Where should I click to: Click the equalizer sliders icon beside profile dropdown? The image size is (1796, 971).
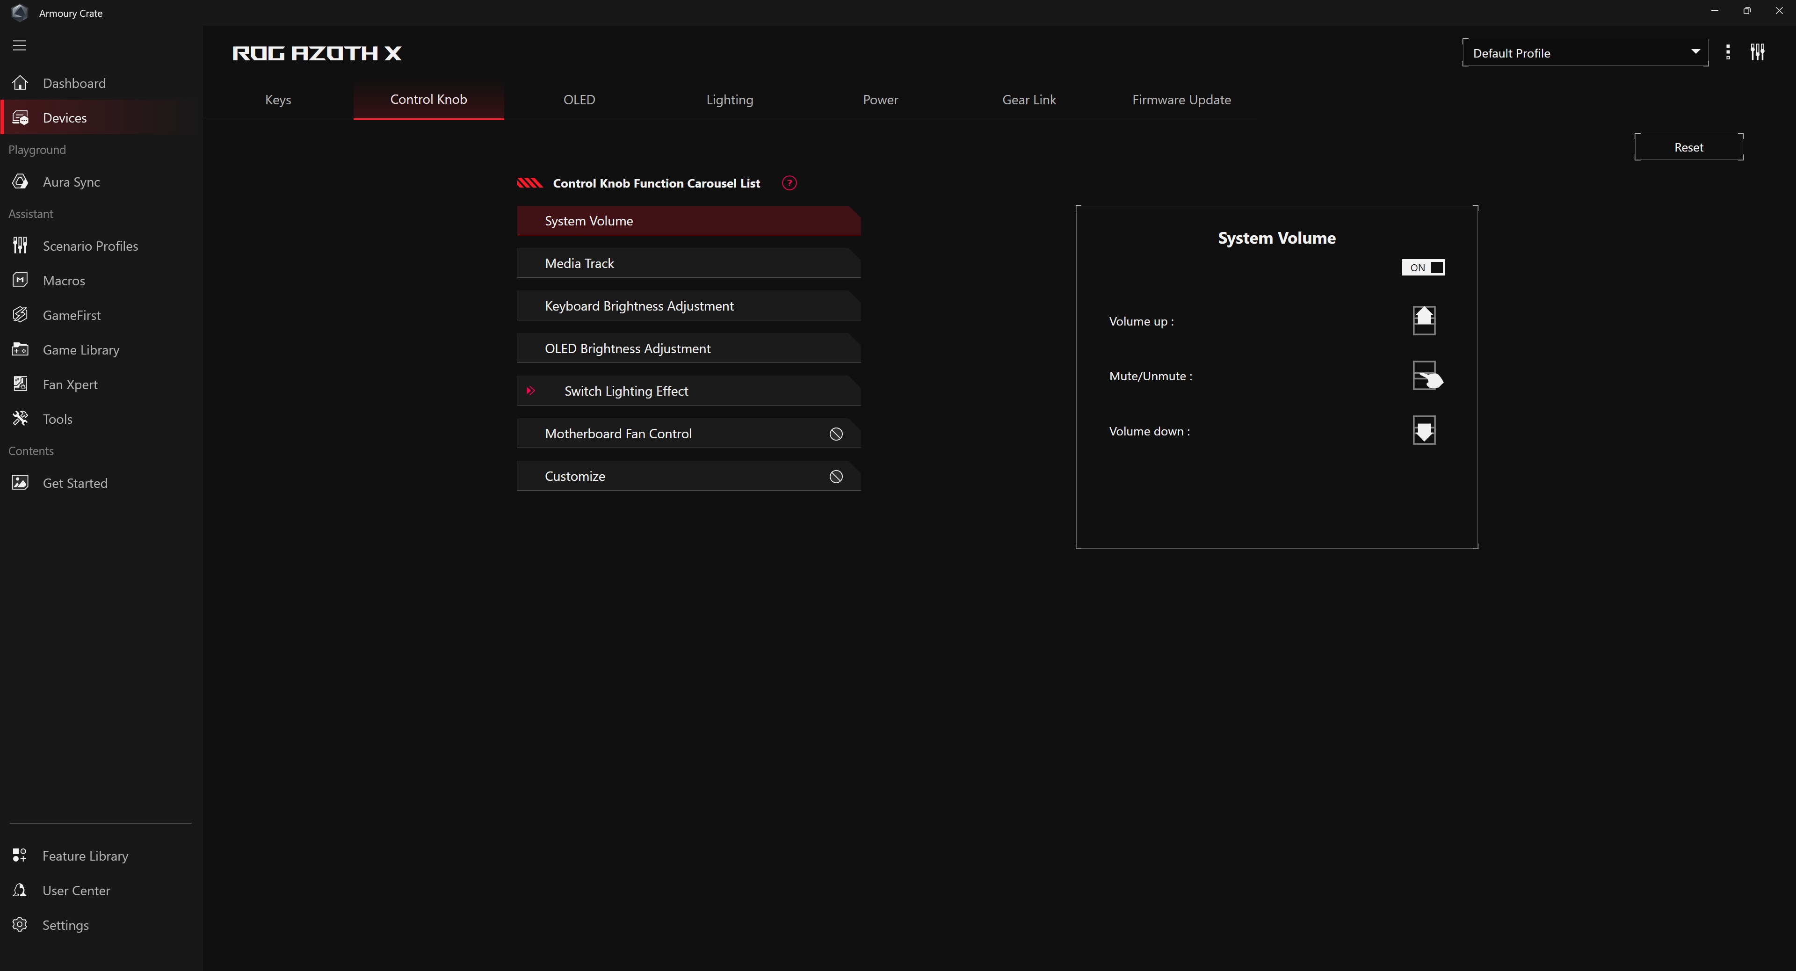[x=1758, y=52]
